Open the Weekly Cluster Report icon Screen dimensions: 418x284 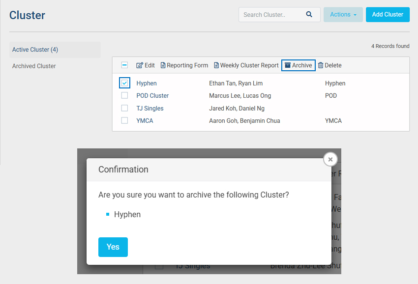click(x=216, y=65)
